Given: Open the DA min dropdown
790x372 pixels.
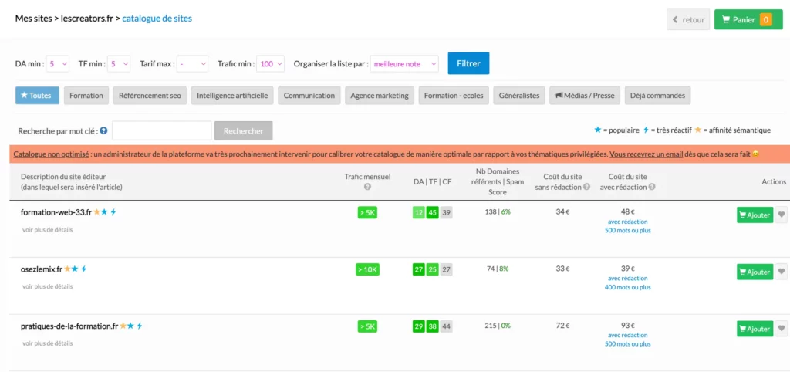Looking at the screenshot, I should coord(58,64).
